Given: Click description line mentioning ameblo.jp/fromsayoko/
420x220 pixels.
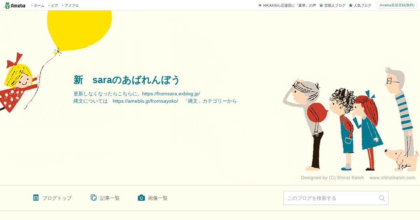Looking at the screenshot, I should click(x=155, y=101).
